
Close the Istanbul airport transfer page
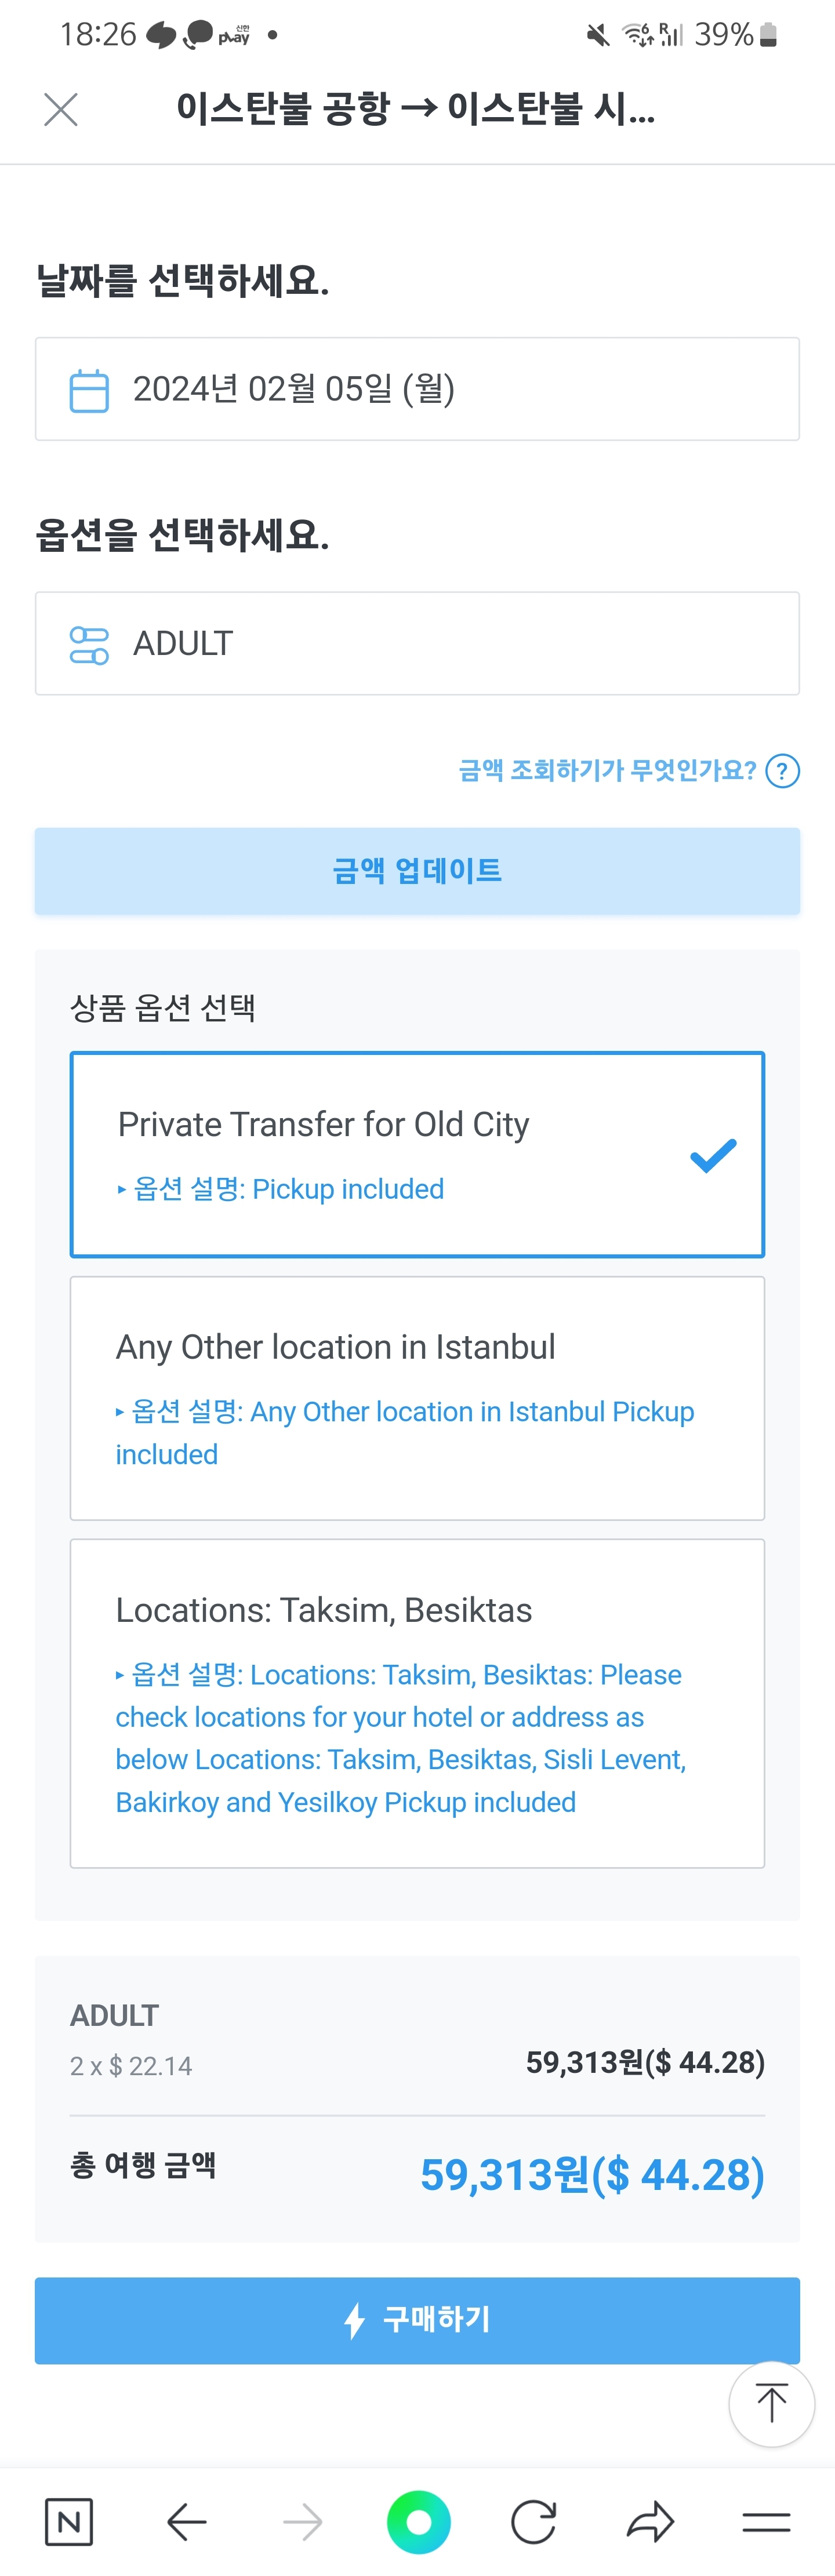click(61, 109)
